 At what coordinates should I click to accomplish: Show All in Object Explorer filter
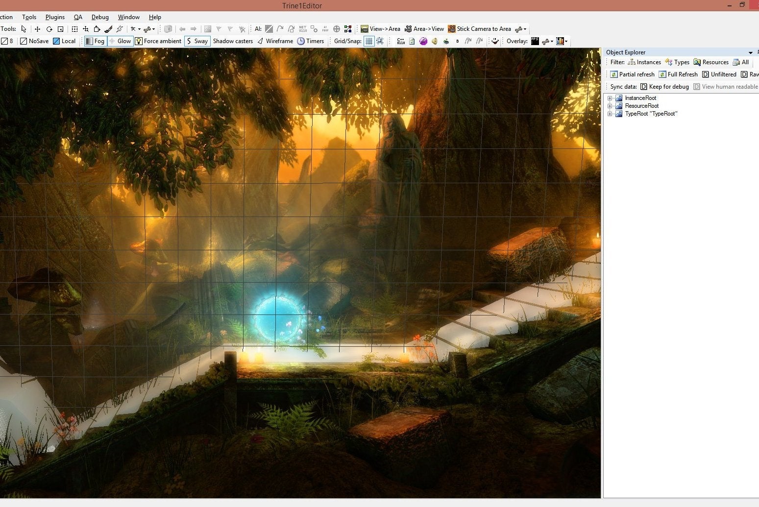click(x=741, y=62)
